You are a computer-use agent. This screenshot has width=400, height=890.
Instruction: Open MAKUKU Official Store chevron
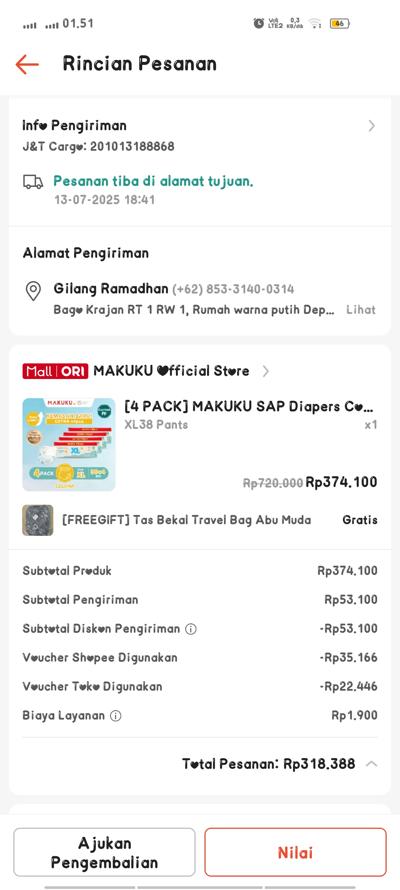click(x=266, y=371)
